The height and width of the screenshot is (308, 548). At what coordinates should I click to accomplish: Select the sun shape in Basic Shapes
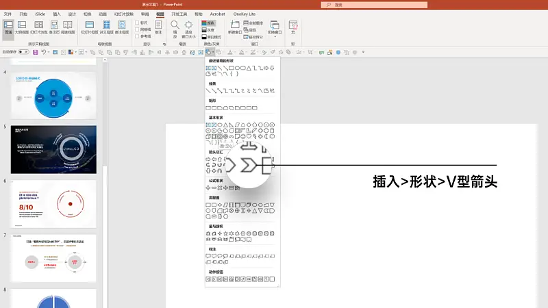coord(260,136)
